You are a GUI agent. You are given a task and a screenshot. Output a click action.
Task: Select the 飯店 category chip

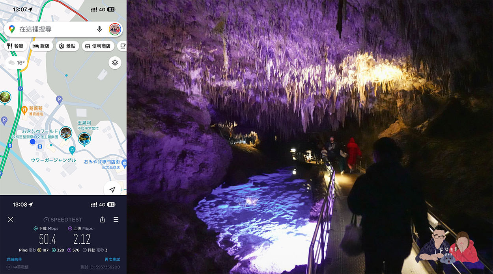[x=41, y=46]
